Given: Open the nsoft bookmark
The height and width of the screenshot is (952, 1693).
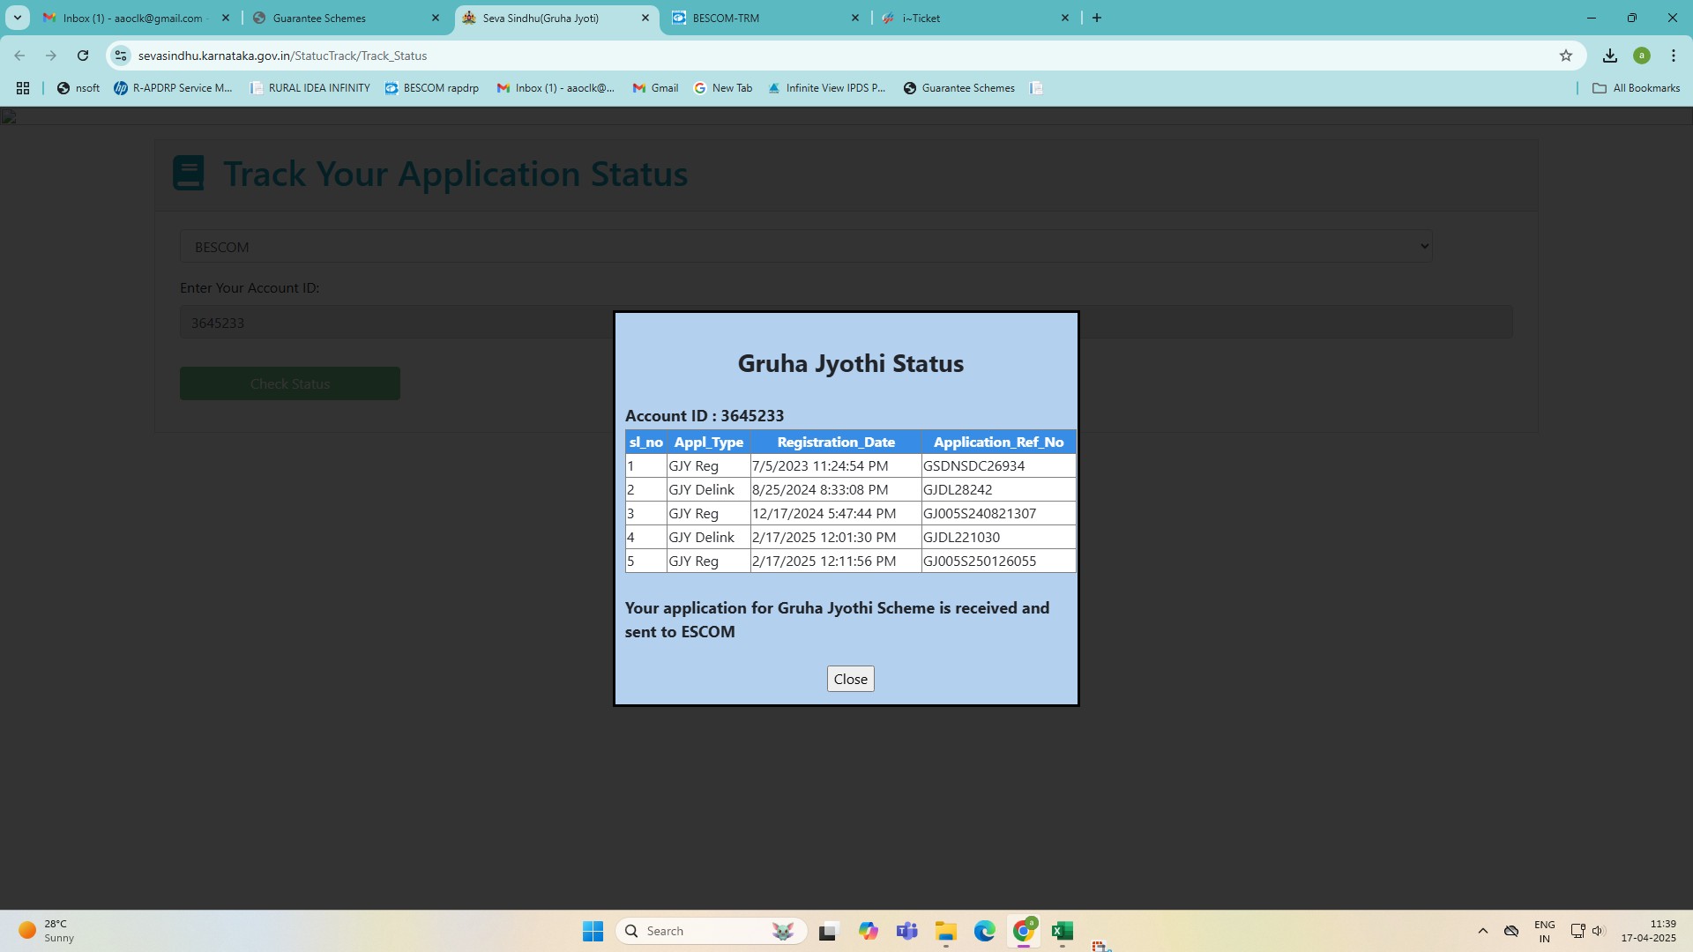Looking at the screenshot, I should click(78, 88).
